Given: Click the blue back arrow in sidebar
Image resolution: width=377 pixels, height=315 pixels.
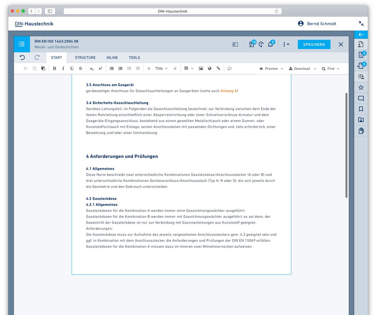Looking at the screenshot, I should (x=361, y=35).
